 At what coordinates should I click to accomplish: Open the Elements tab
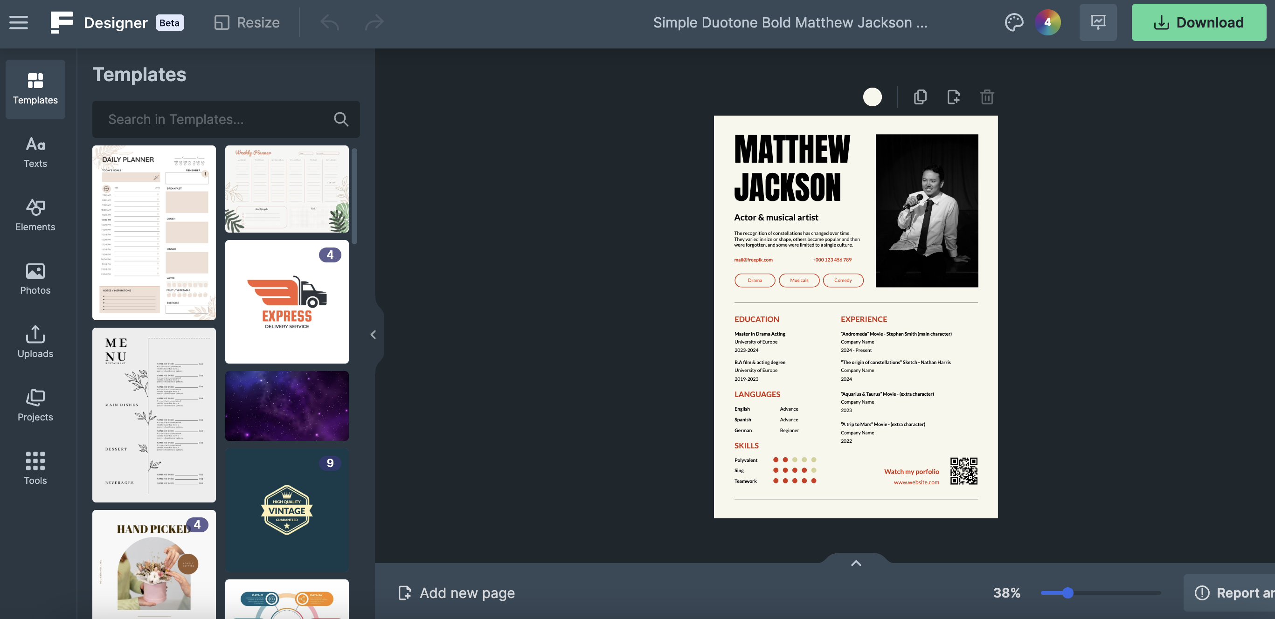tap(35, 216)
